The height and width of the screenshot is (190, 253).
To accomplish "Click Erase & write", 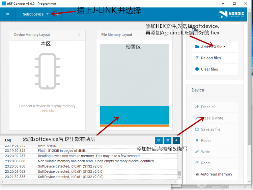I will [x=215, y=118].
